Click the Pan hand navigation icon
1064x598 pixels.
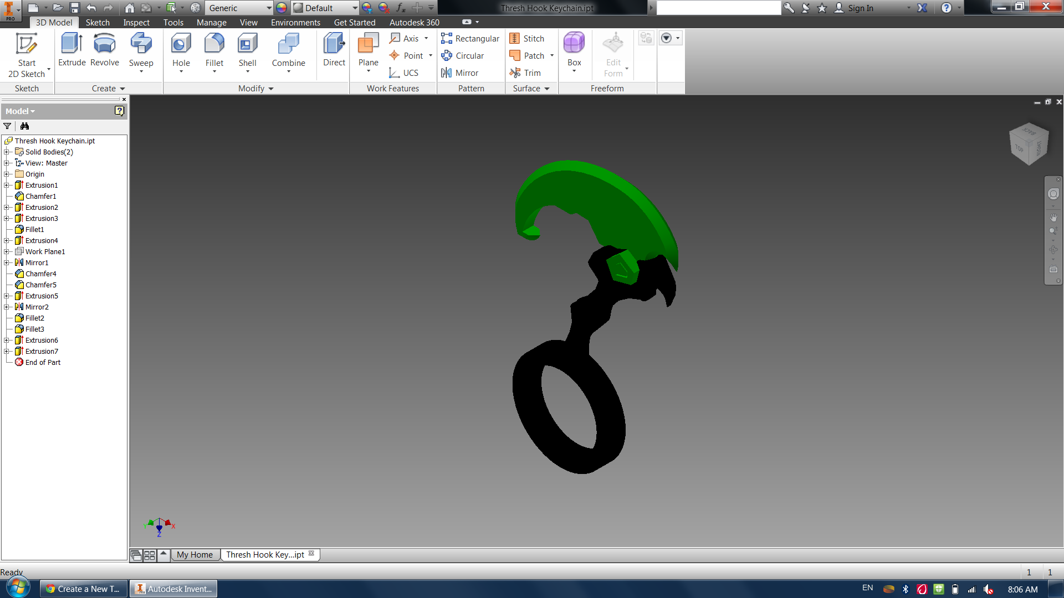(1053, 218)
